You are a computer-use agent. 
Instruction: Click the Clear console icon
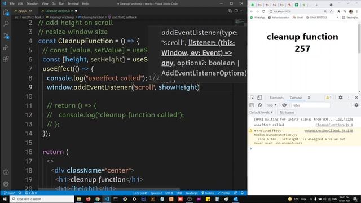(x=259, y=105)
